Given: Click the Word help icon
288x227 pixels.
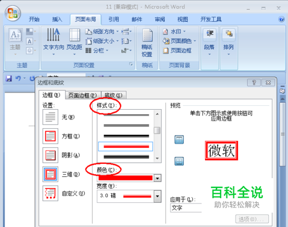Looking at the screenshot, I should pos(281,19).
